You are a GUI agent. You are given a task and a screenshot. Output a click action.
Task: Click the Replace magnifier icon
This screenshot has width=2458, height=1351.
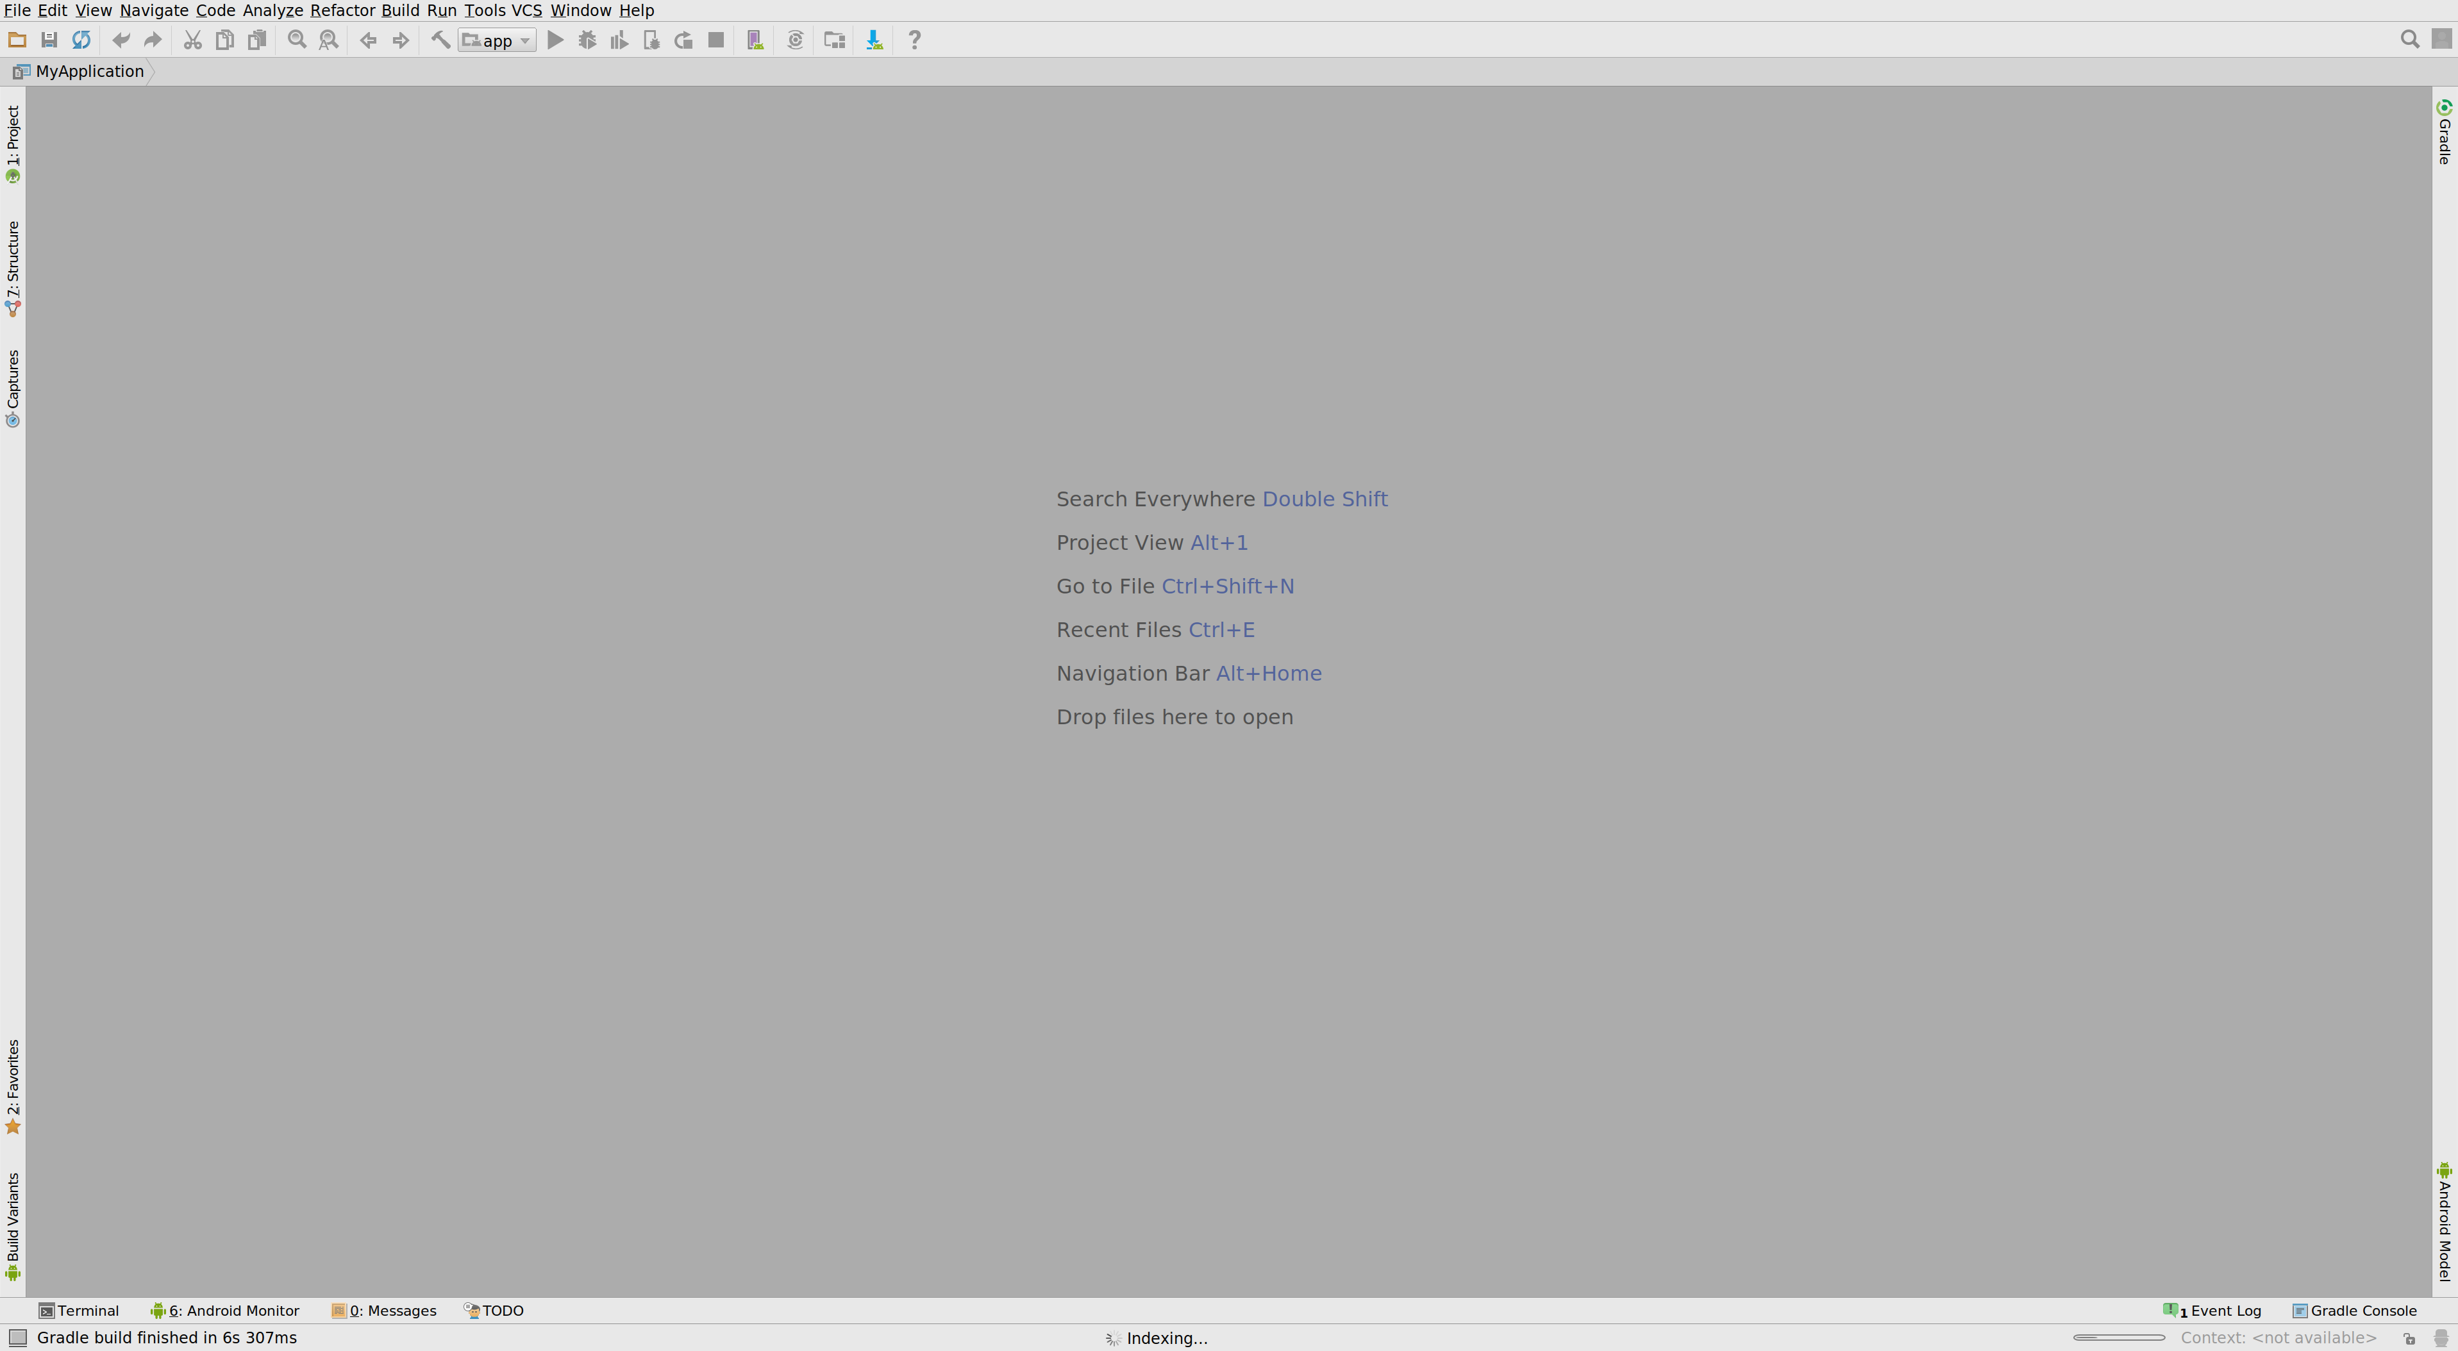point(328,40)
